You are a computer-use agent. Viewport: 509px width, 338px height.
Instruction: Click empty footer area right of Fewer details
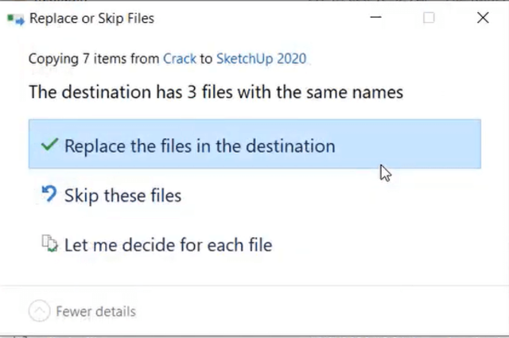tap(318, 311)
